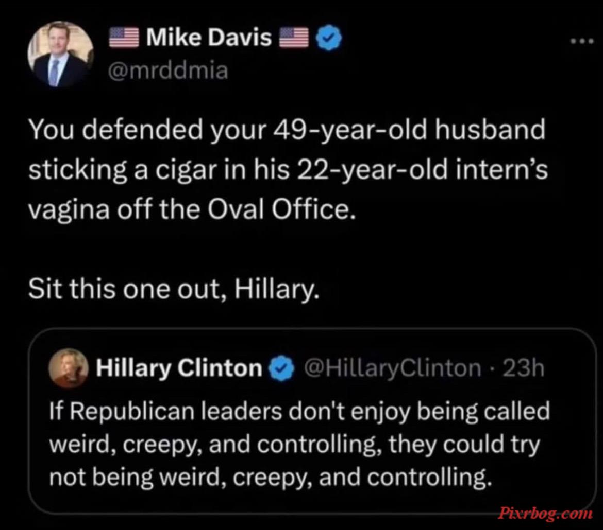Click the flag emoji after Mike Davis
The width and height of the screenshot is (603, 530).
294,38
